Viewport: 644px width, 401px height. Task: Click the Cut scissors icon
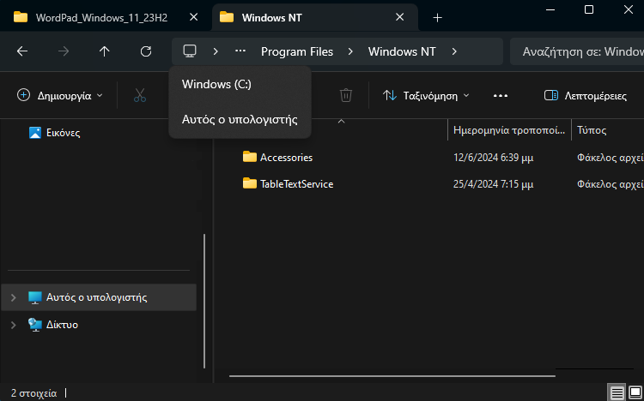140,95
